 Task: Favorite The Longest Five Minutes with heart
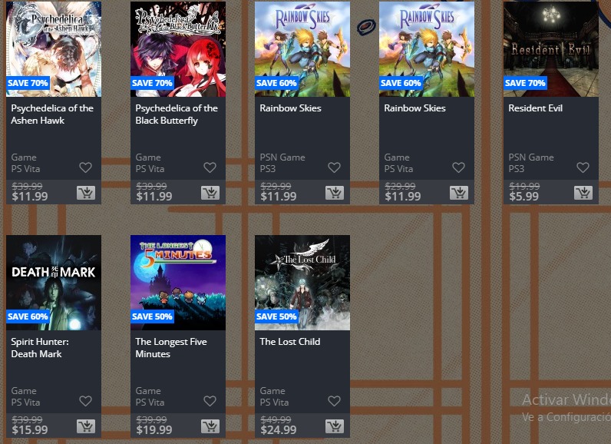point(210,401)
